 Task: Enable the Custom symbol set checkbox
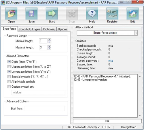click(x=9, y=86)
